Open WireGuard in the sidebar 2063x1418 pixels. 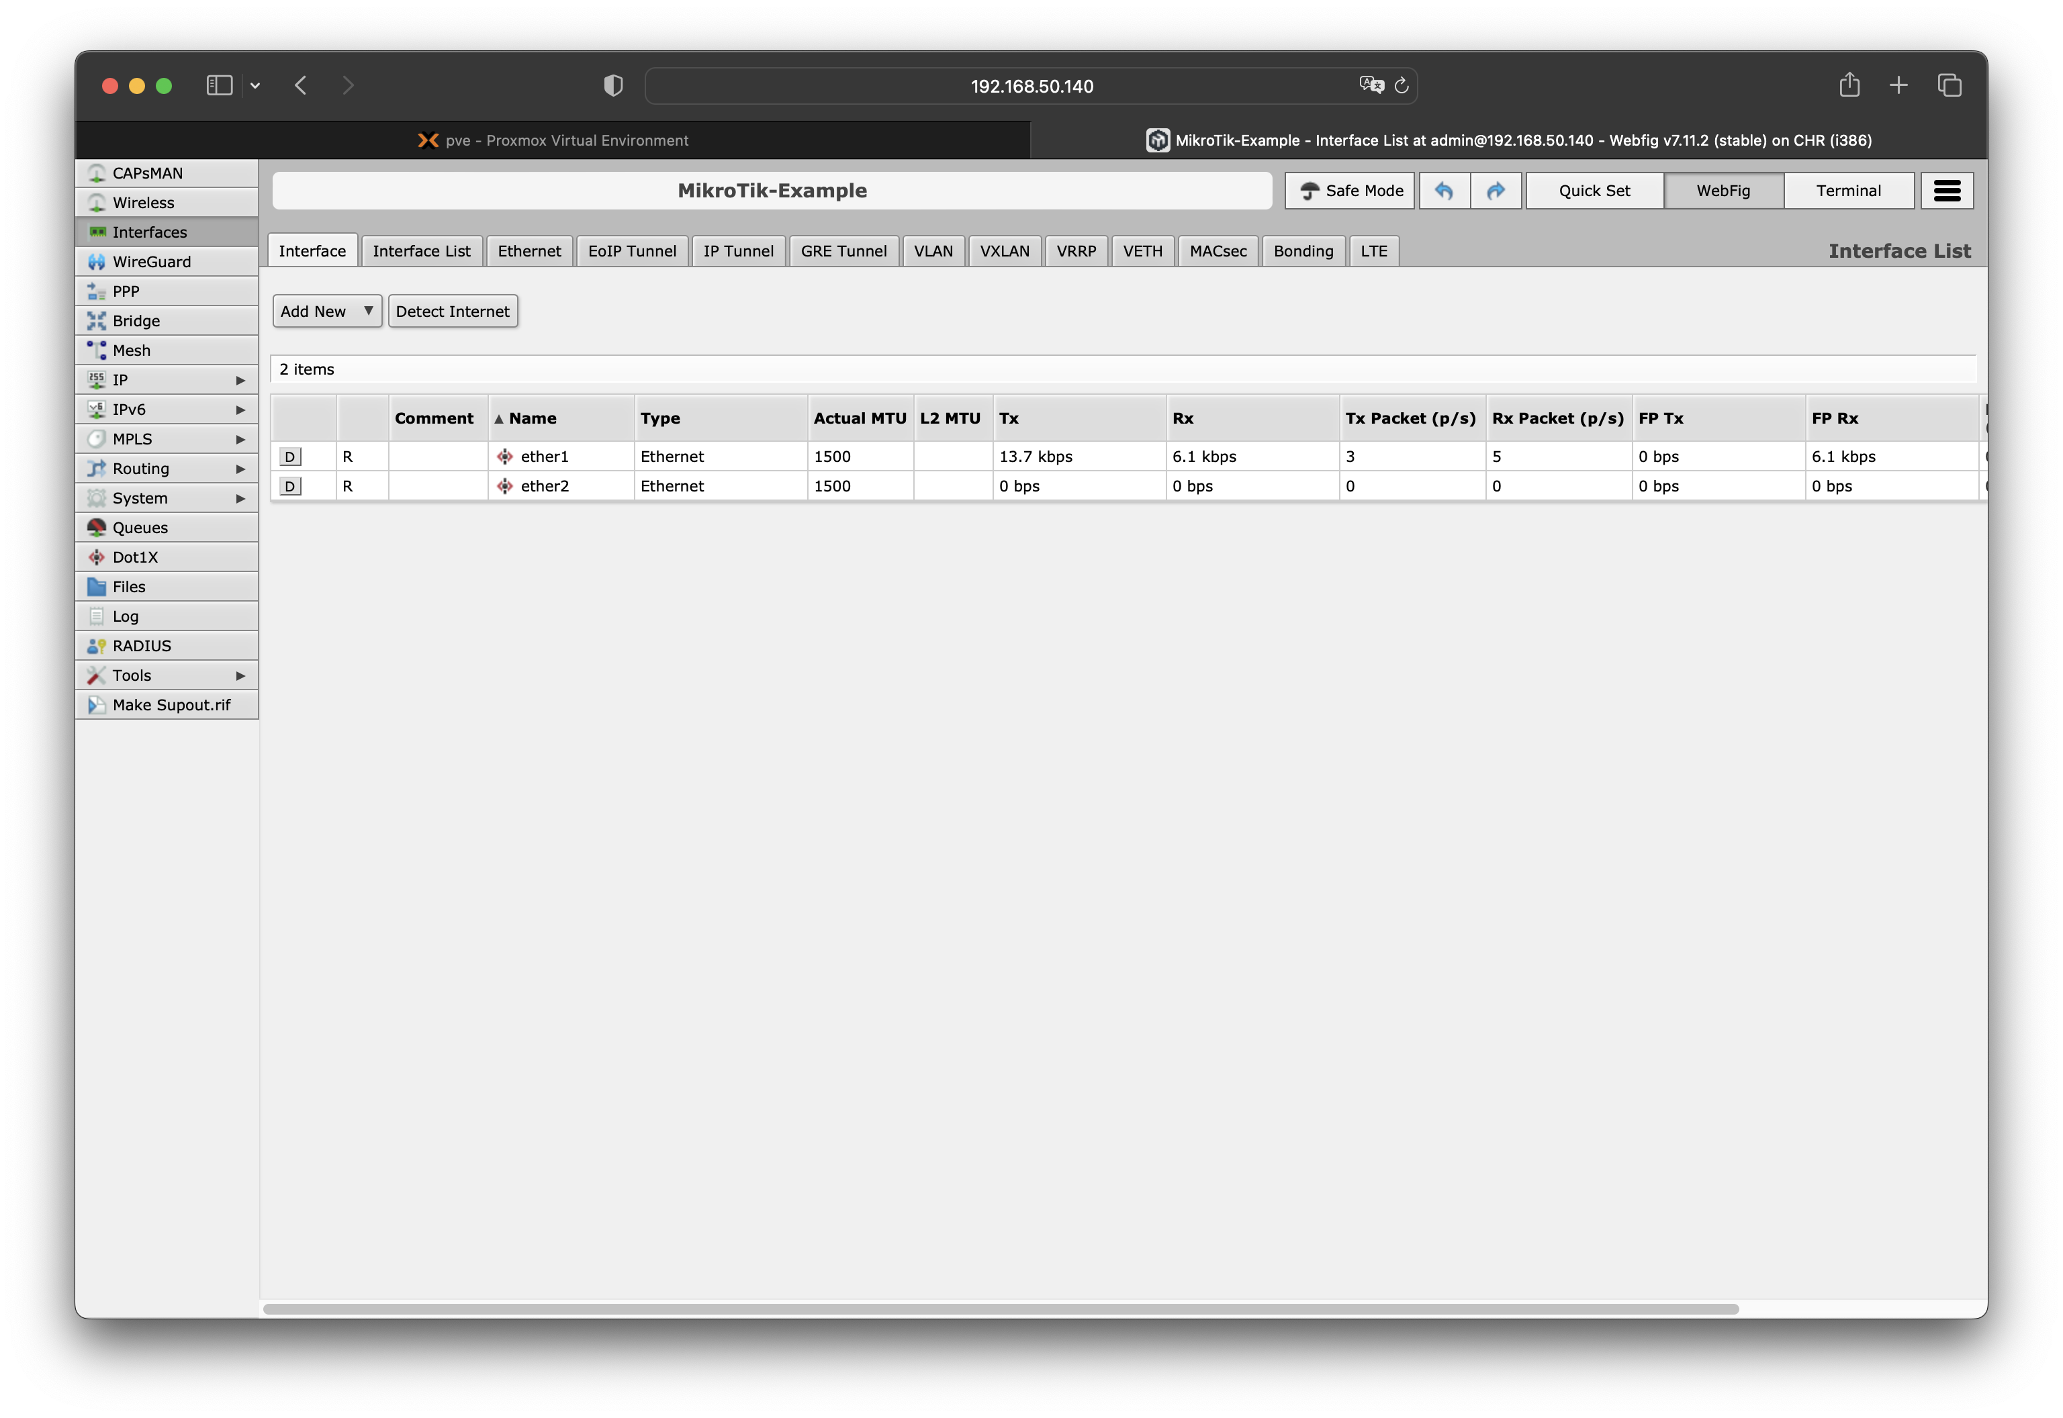click(x=151, y=261)
